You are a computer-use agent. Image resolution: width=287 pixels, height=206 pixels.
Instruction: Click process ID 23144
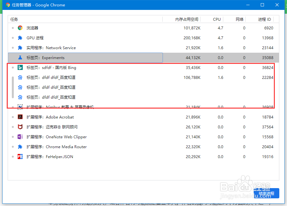pyautogui.click(x=267, y=48)
